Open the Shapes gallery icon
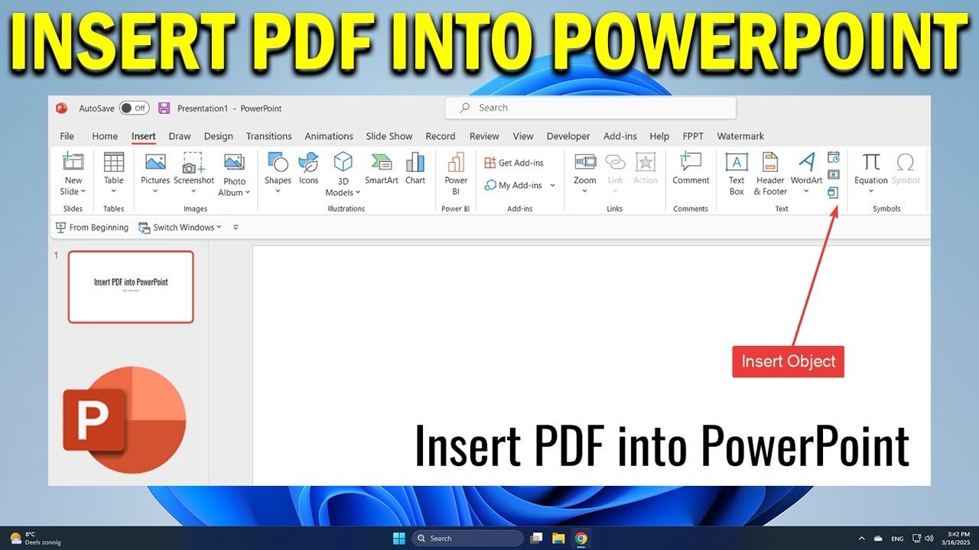The height and width of the screenshot is (550, 979). (278, 162)
